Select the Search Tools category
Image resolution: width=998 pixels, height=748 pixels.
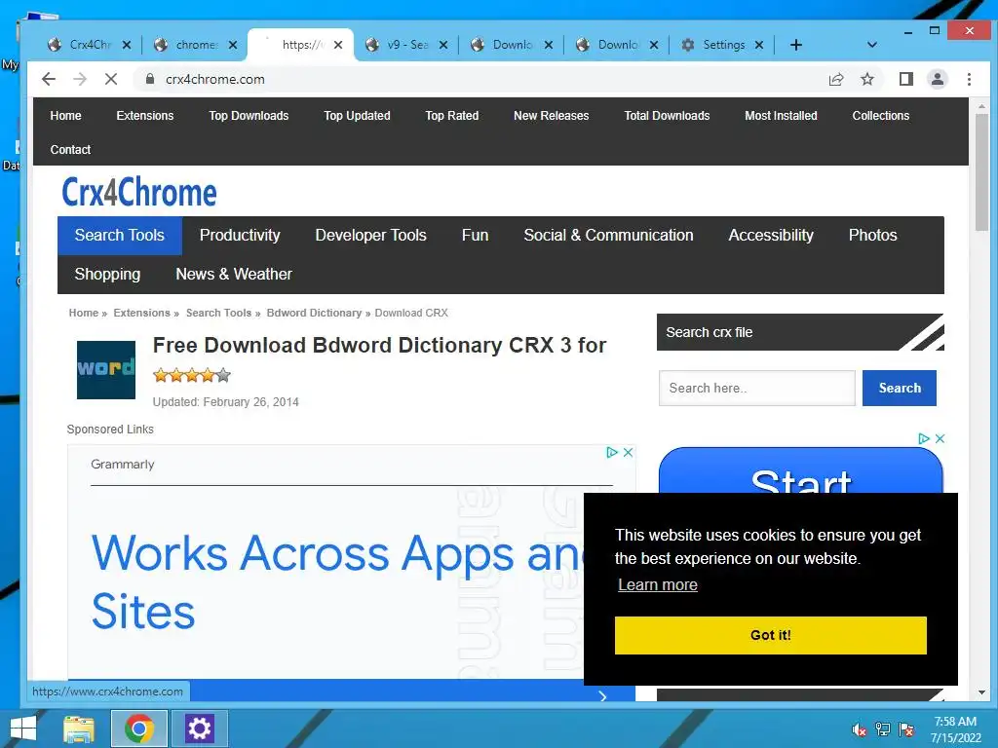(120, 236)
